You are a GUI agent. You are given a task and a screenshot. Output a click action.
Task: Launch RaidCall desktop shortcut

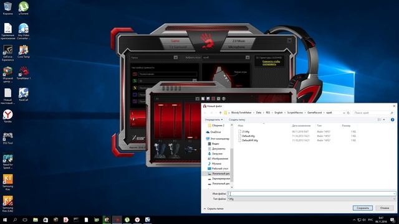coord(24,95)
